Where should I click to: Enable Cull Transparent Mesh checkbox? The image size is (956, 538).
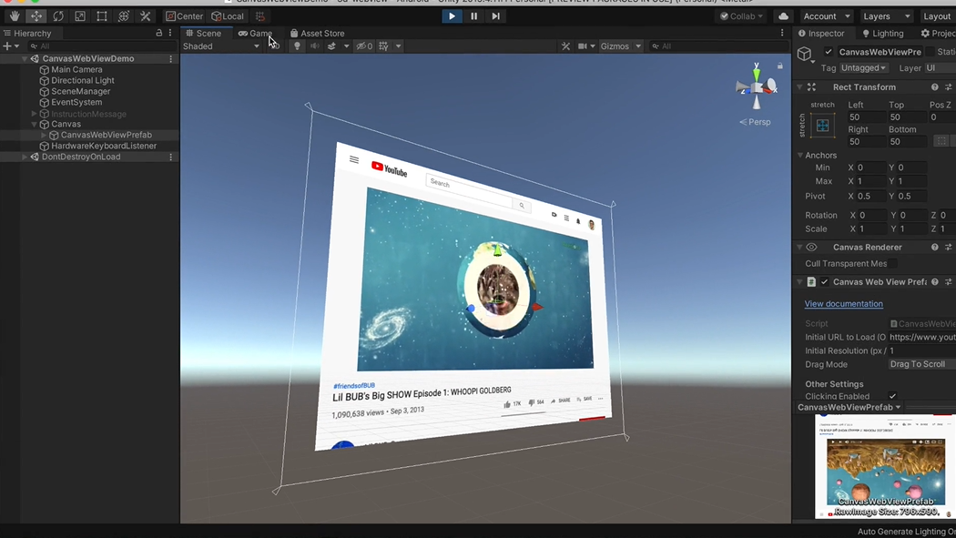892,264
